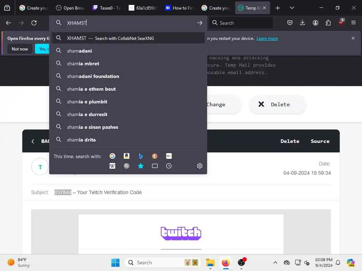Select suggestion Search with CollabNet SearXNG
This screenshot has width=362, height=271.
128,38
